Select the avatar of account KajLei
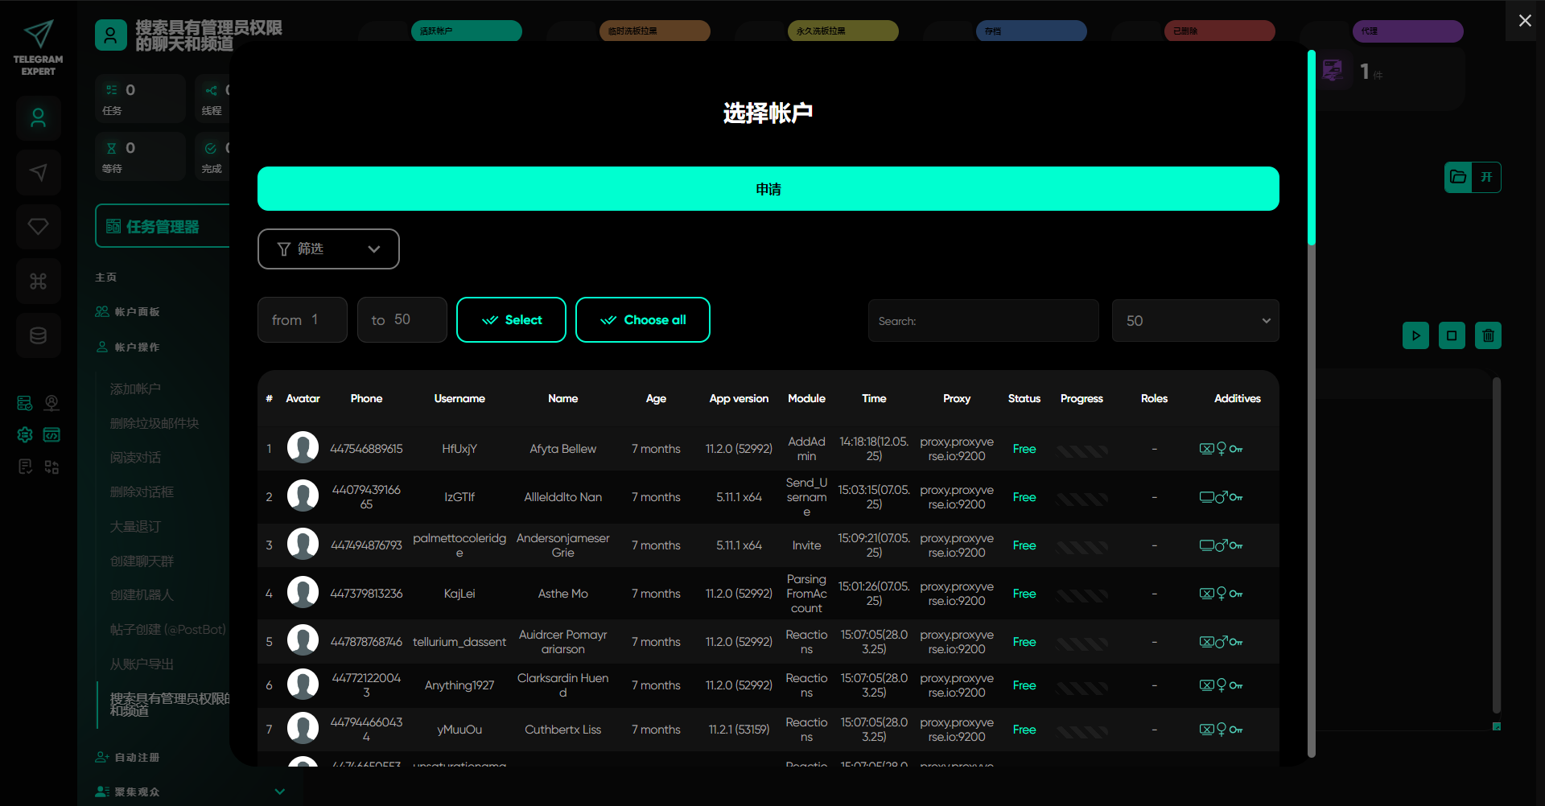 click(x=303, y=594)
